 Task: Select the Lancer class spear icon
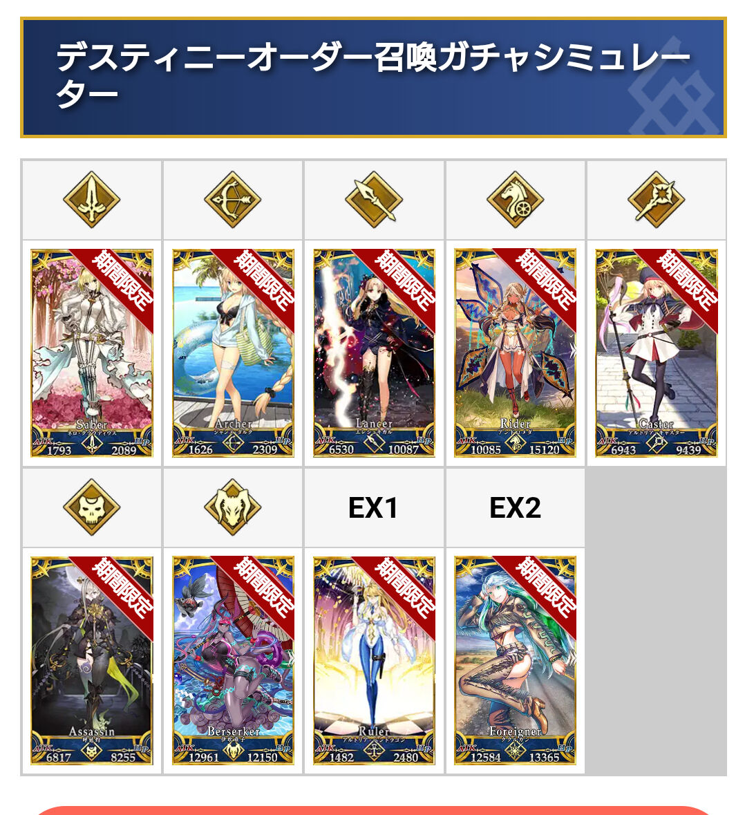point(374,200)
